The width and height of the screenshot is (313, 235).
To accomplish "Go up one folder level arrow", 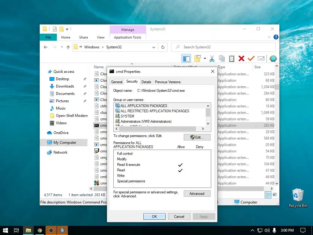I will coord(68,47).
